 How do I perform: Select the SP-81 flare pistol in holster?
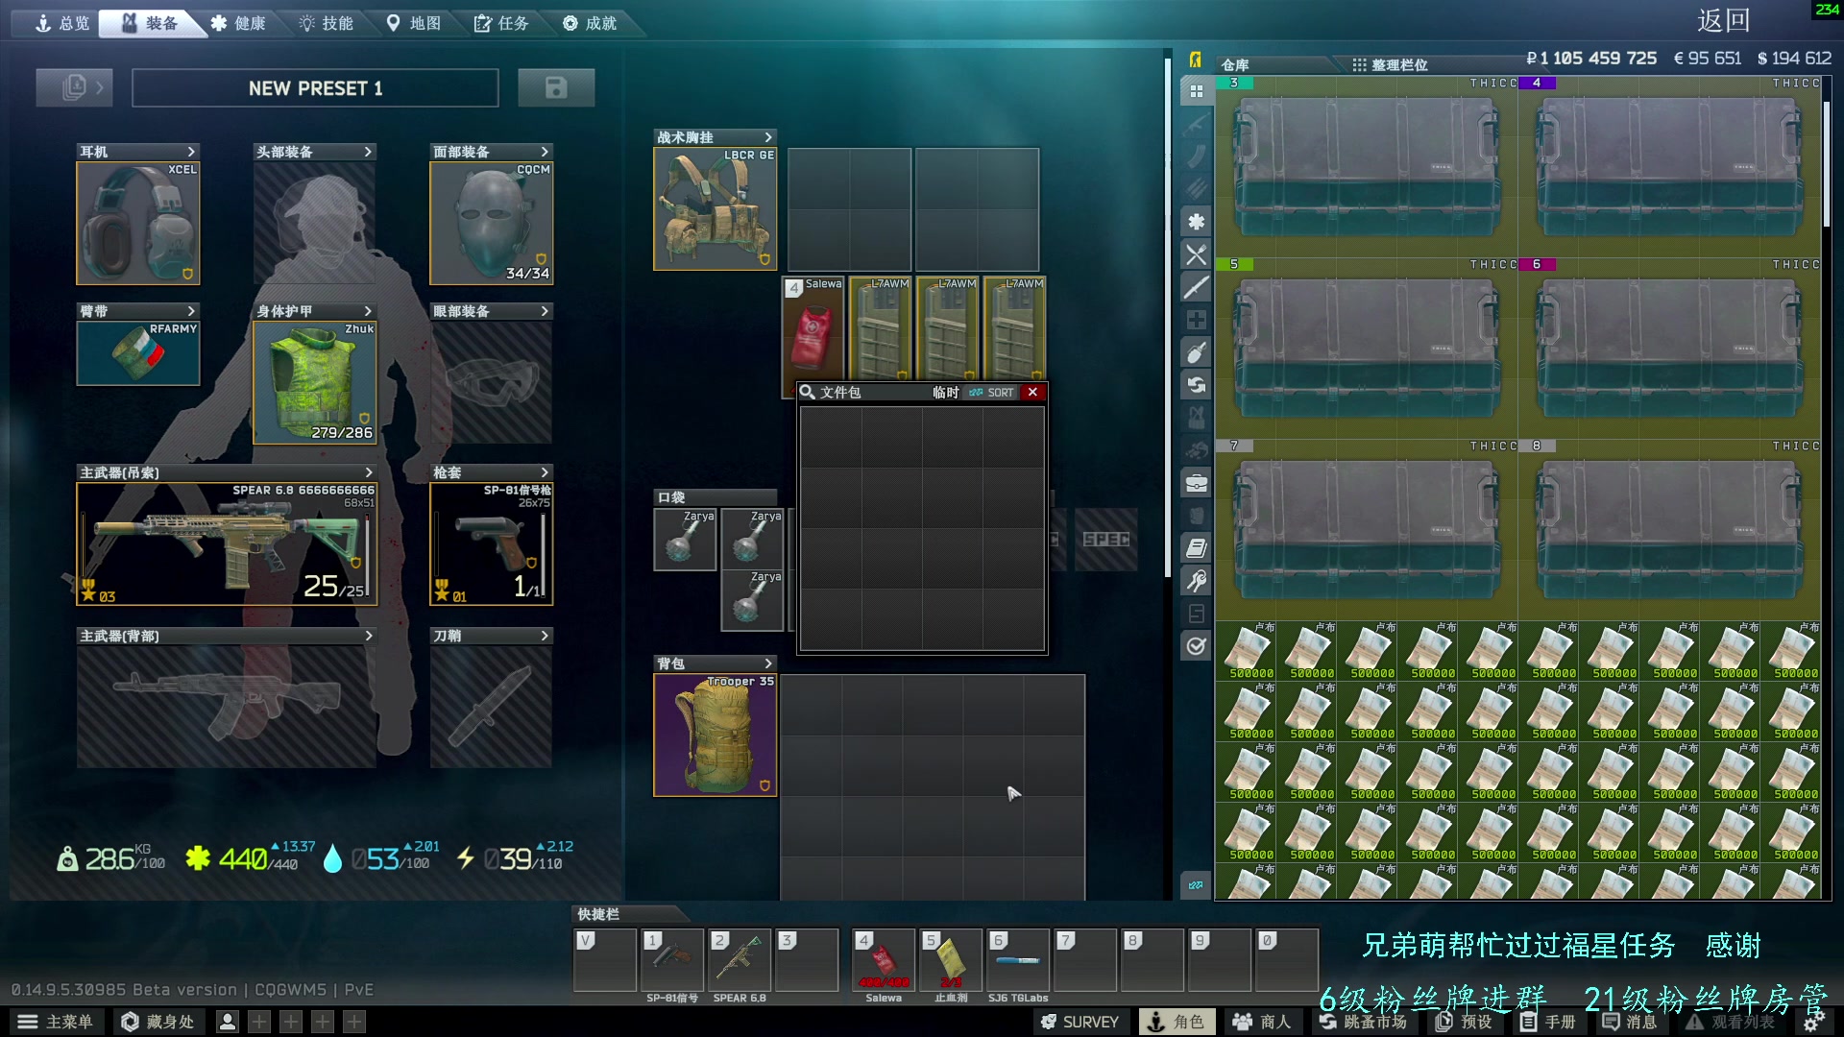492,543
